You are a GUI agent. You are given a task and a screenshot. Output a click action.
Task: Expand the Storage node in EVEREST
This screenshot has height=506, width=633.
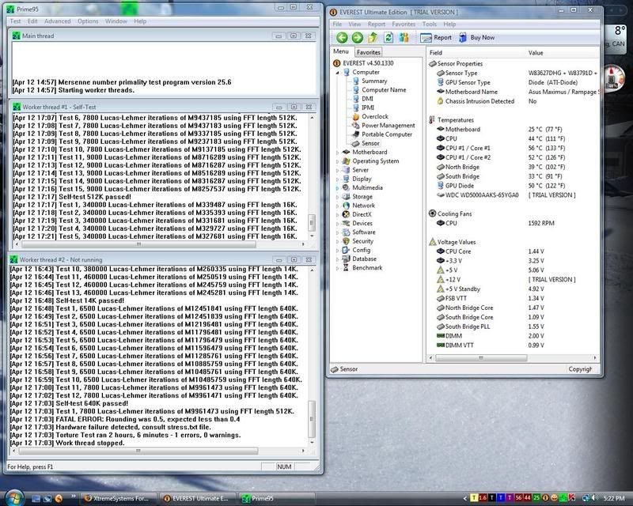coord(338,197)
